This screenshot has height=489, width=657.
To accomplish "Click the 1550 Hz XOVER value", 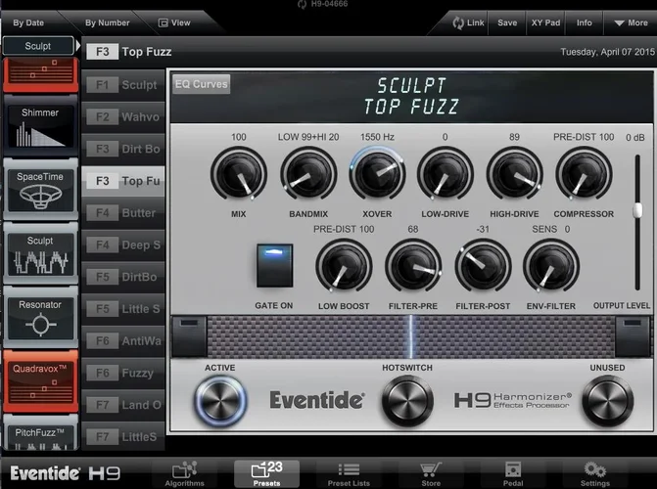I will point(377,137).
